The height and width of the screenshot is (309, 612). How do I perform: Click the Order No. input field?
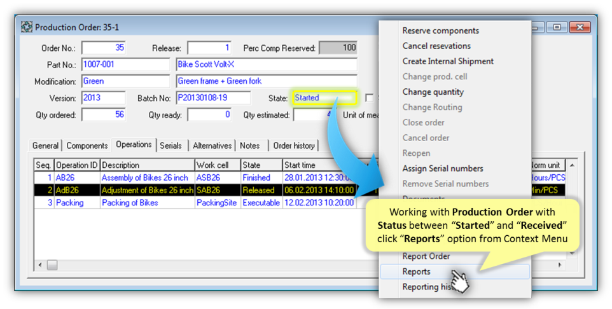tap(104, 48)
